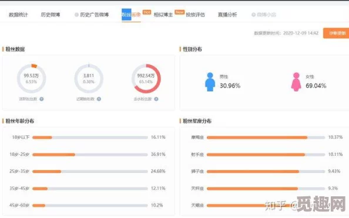Viewport: 349px width, 218px height.
Task: Click the red 992.54万 donut chart
Action: [x=146, y=79]
